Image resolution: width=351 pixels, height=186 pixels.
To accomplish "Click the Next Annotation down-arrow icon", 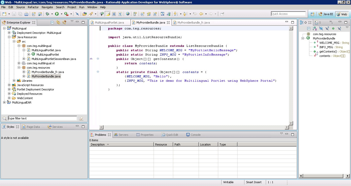I will pyautogui.click(x=175, y=14).
